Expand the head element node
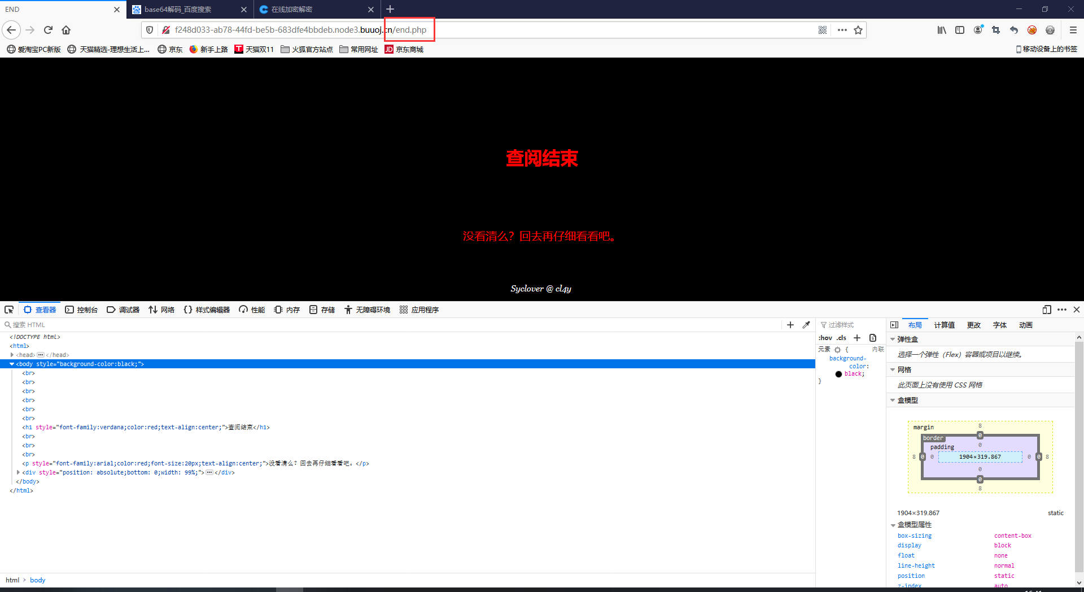This screenshot has height=592, width=1084. point(12,355)
